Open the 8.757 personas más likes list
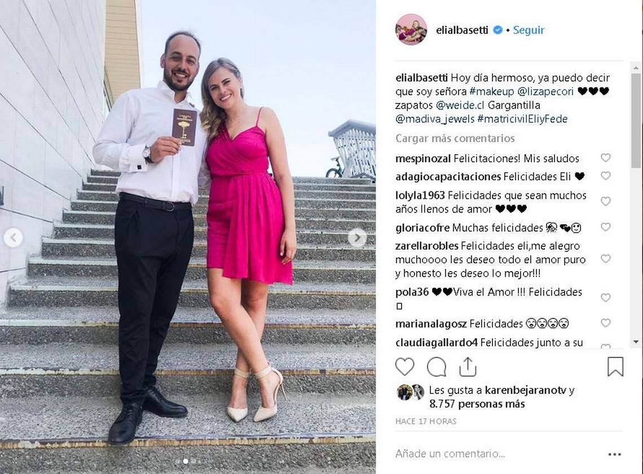Screen dimensions: 643x474 (477, 404)
